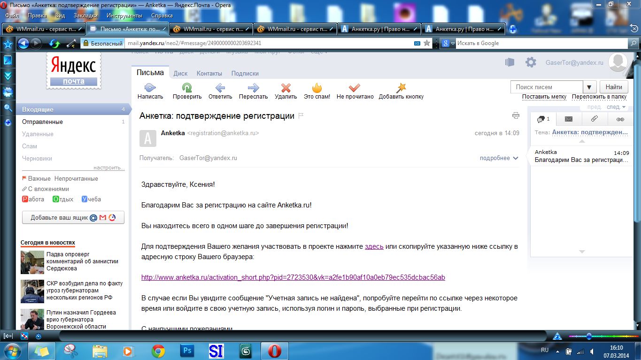Open the chain links tab in the side panel

point(620,119)
